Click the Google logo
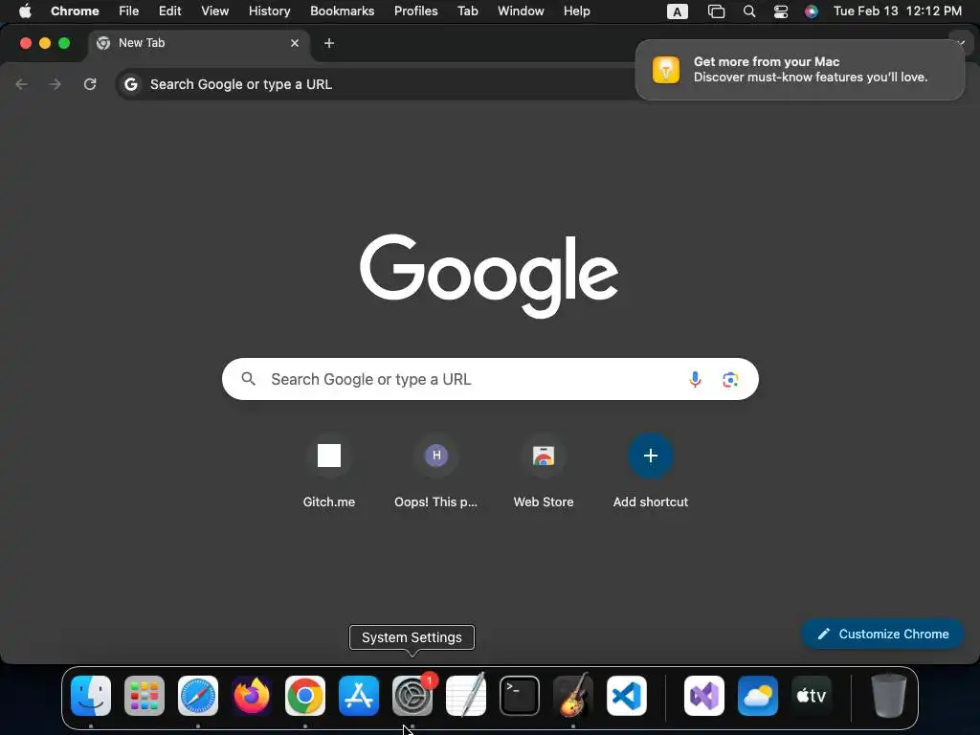 pos(489,275)
